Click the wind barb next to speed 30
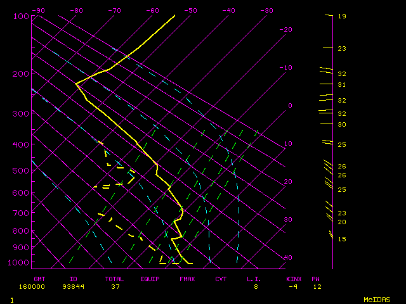Viewport: 406px width, 304px height. coord(327,123)
